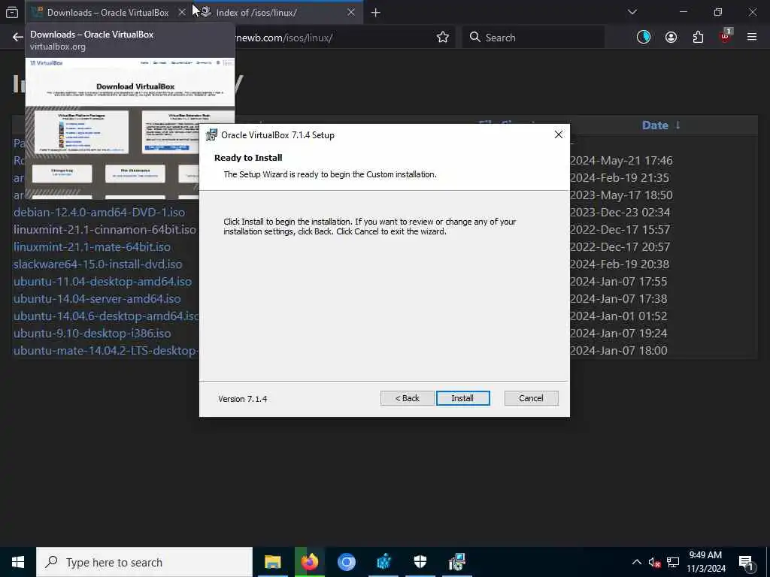Click Install in VirtualBox Setup
The image size is (770, 577).
[x=462, y=398]
